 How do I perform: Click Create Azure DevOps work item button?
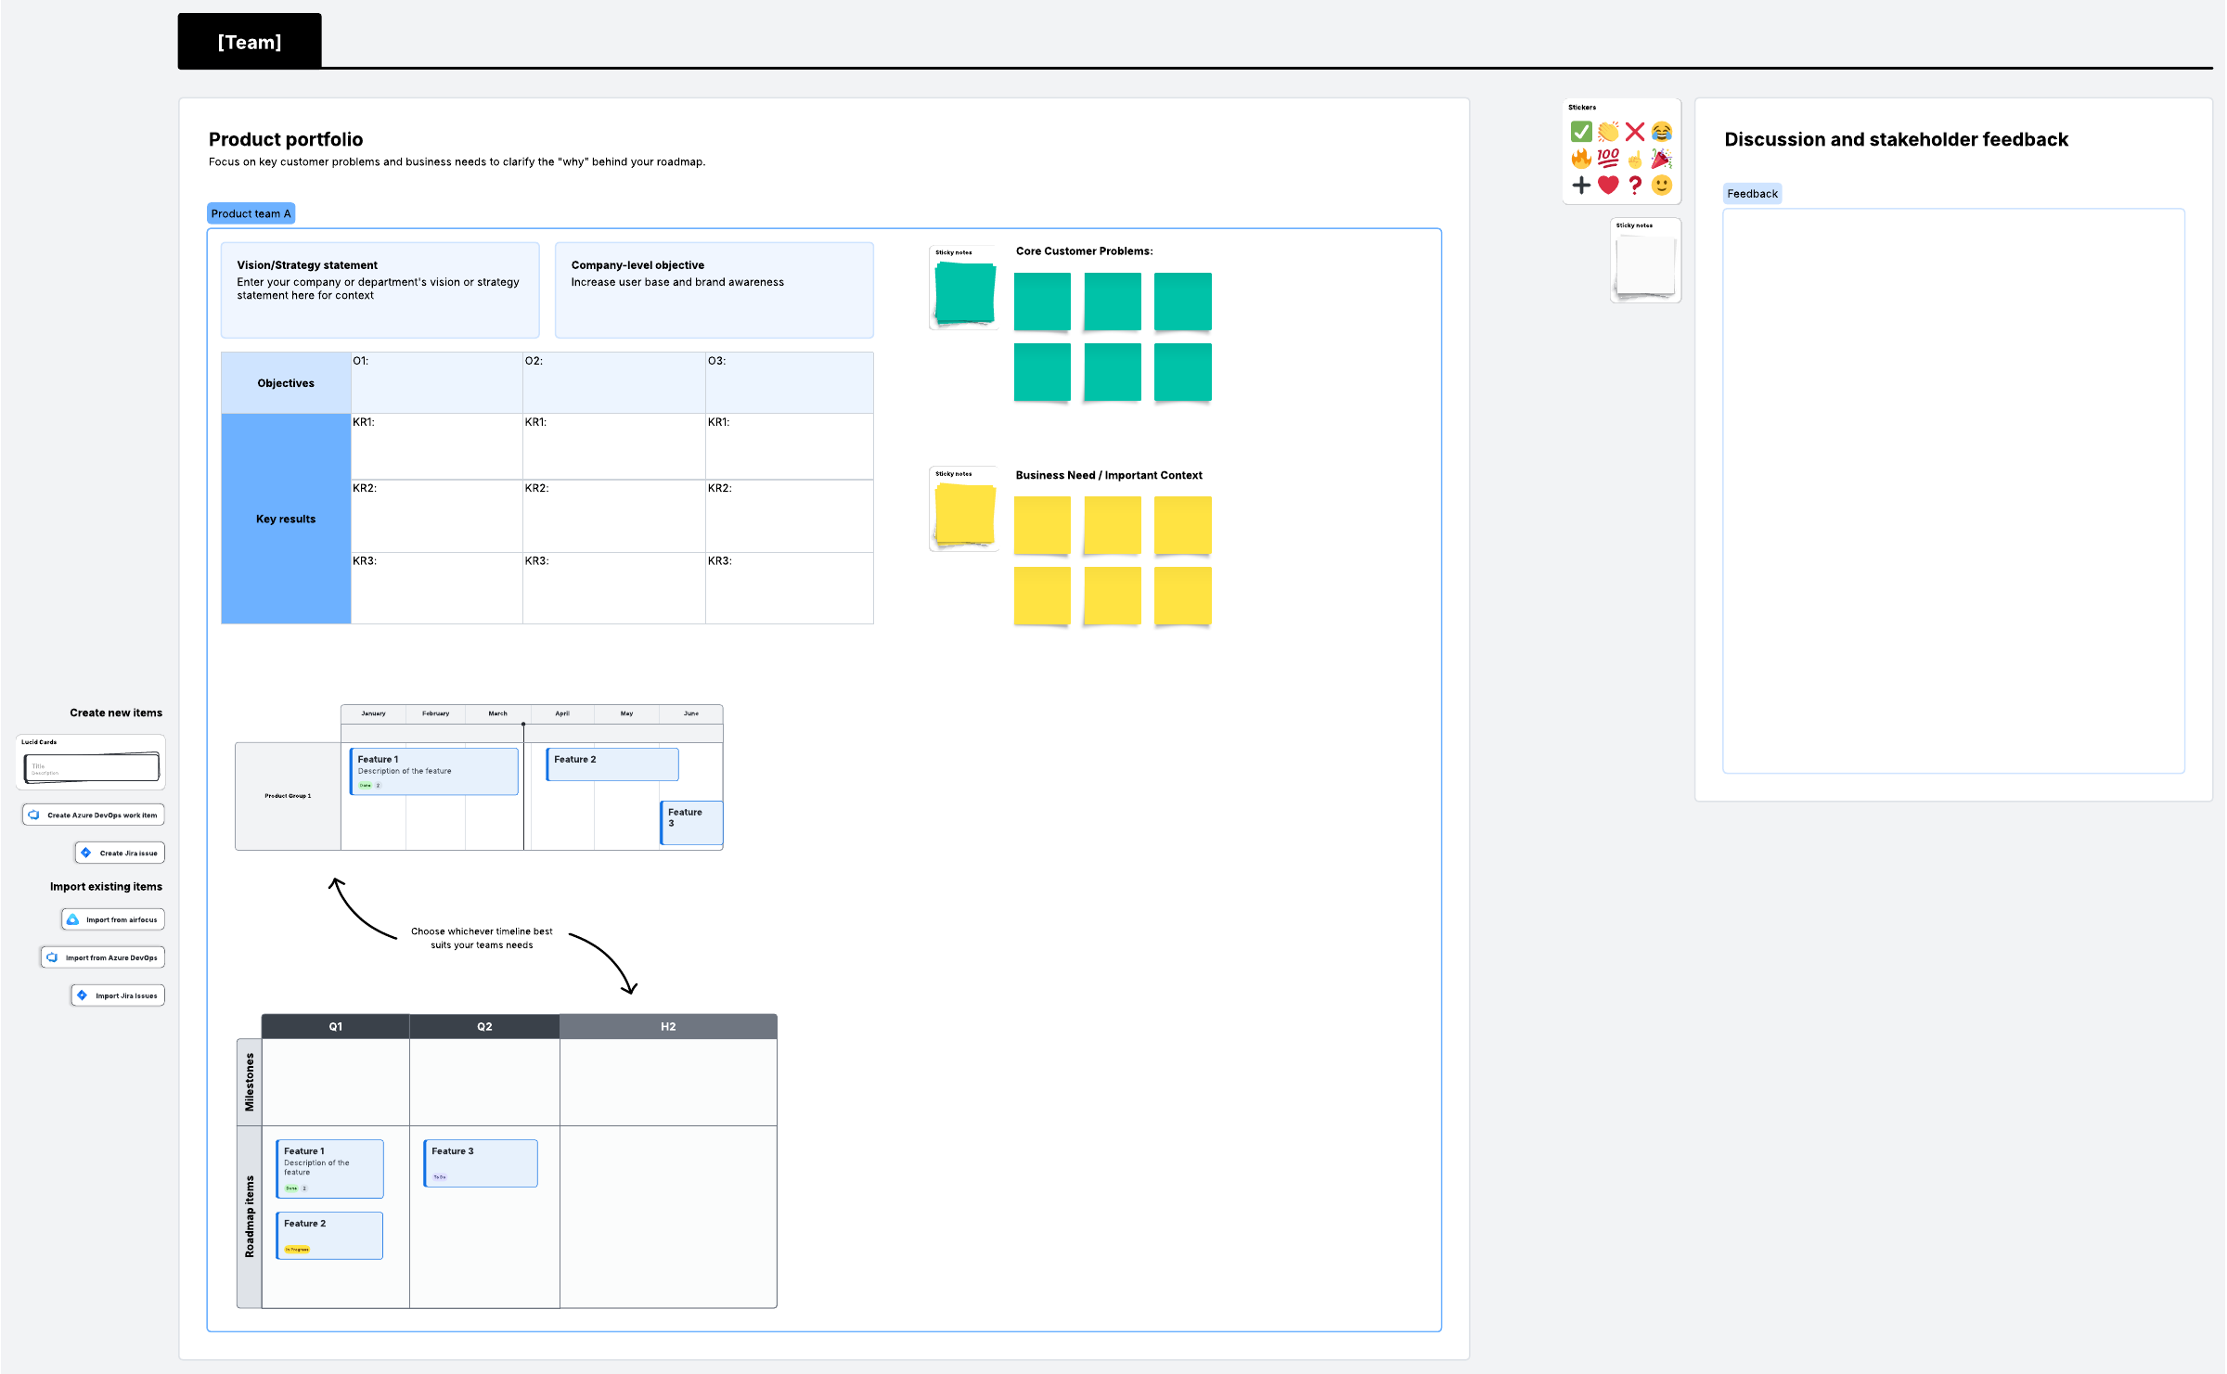click(94, 815)
